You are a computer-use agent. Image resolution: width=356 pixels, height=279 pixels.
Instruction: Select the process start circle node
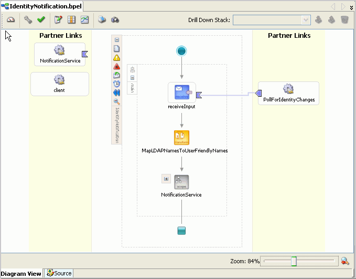(x=181, y=51)
